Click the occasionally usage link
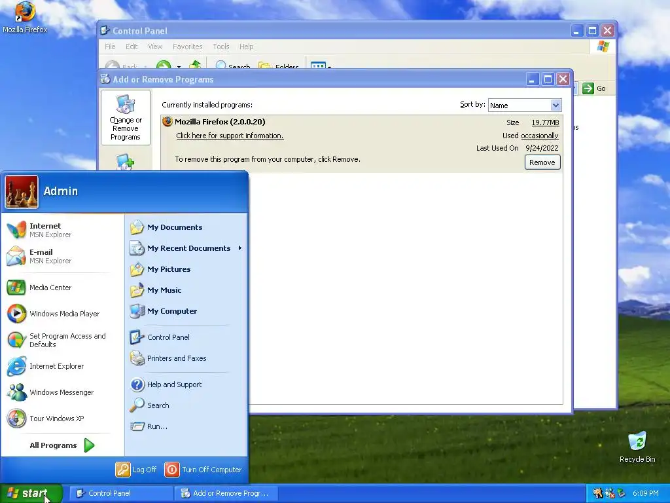670x503 pixels. point(540,136)
